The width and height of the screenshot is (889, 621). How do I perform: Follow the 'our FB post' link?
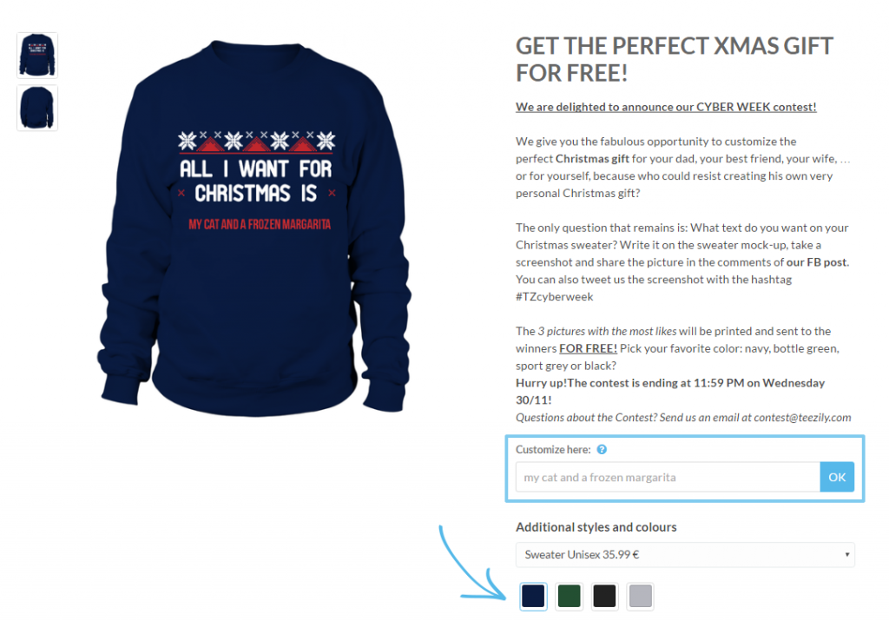tap(816, 262)
